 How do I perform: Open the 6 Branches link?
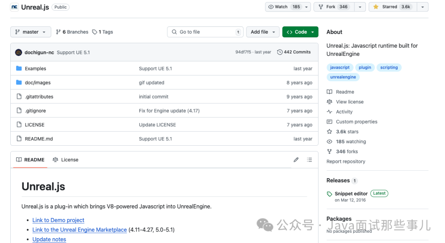coord(72,32)
